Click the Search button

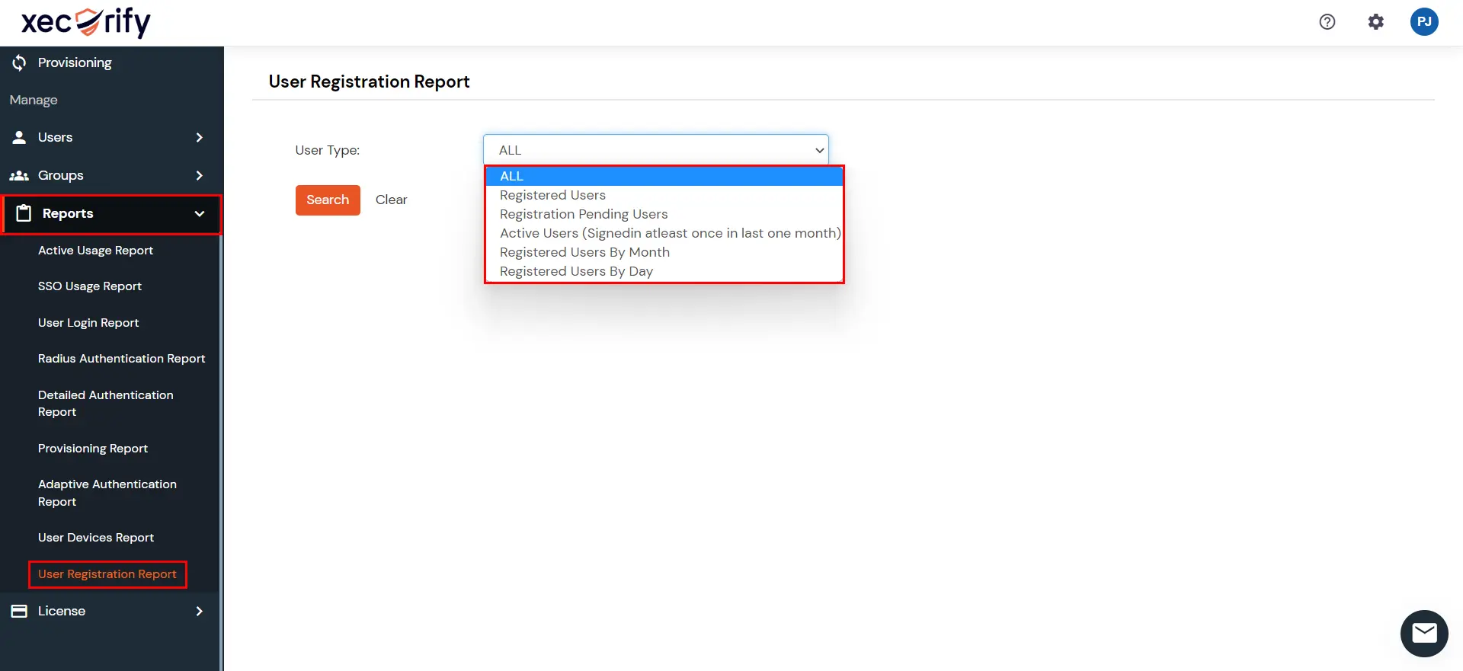pos(328,200)
